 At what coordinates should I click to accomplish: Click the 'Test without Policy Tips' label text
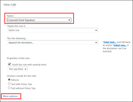tap(23, 88)
